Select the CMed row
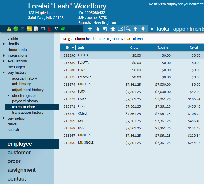204x184 pixels. point(132,114)
